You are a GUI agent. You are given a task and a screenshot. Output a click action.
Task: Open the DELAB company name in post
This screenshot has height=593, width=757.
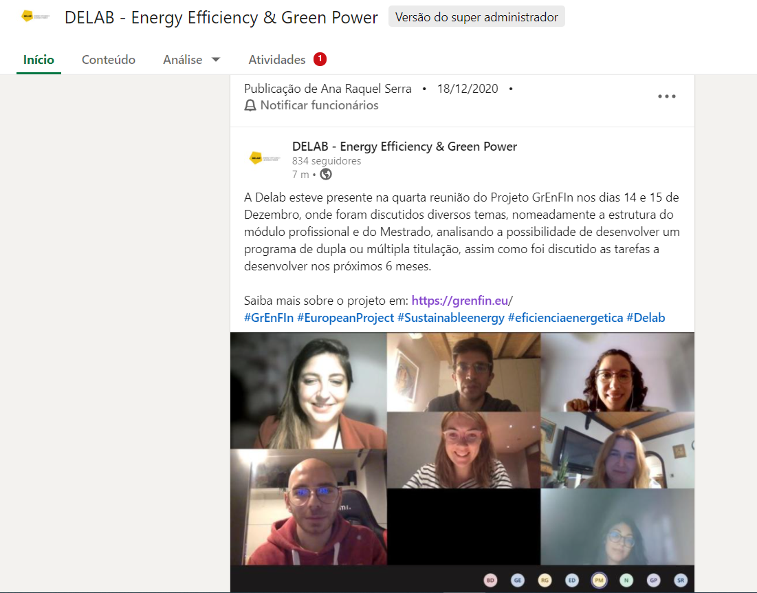[x=404, y=147]
